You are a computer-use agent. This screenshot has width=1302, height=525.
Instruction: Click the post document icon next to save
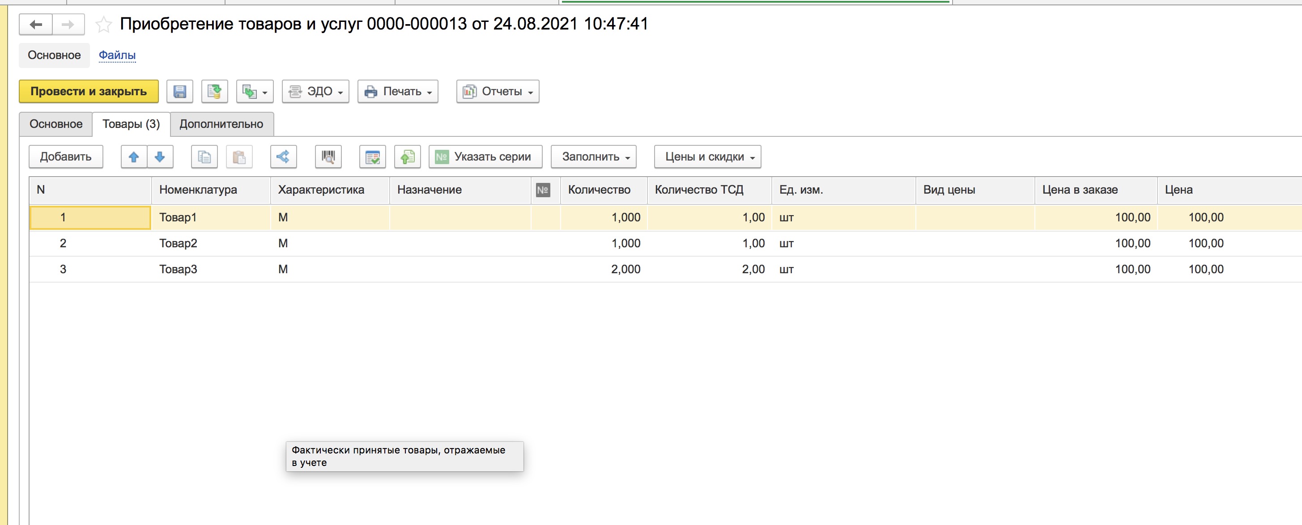tap(214, 92)
